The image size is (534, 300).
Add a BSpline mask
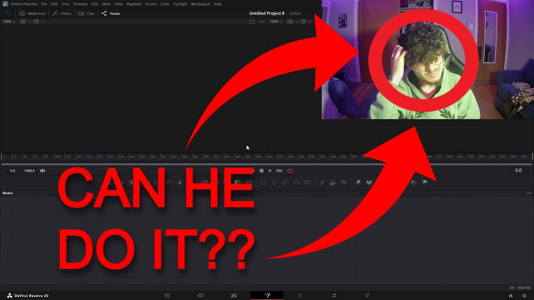pyautogui.click(x=296, y=182)
